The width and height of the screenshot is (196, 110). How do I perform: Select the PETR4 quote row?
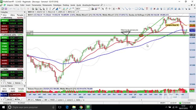click(x=12, y=52)
